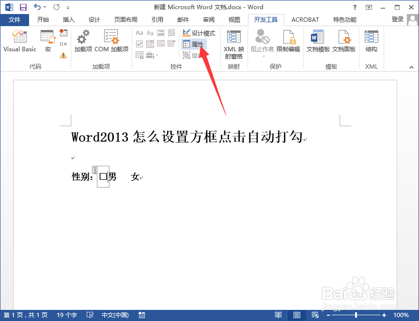Toggle 设计模式 design mode
The image size is (419, 321).
coord(199,33)
